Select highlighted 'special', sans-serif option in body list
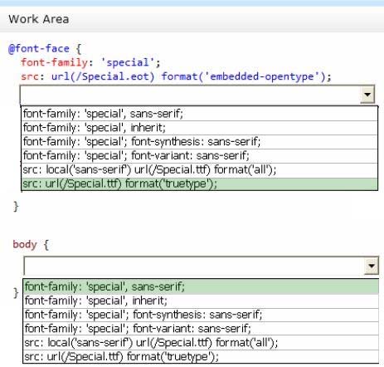 [201, 286]
